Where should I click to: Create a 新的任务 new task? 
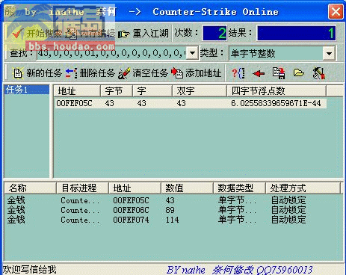(37, 73)
